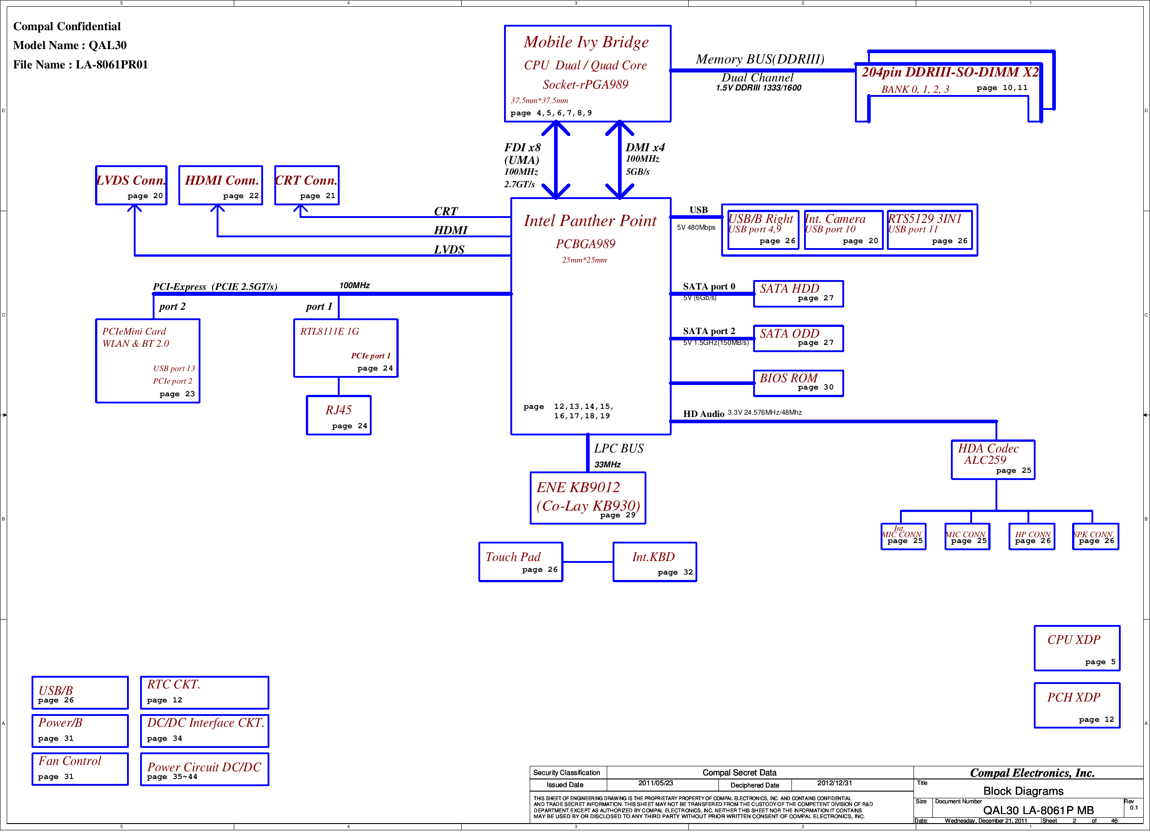Click the Touch Pad box
Image resolution: width=1150 pixels, height=833 pixels.
tap(520, 562)
